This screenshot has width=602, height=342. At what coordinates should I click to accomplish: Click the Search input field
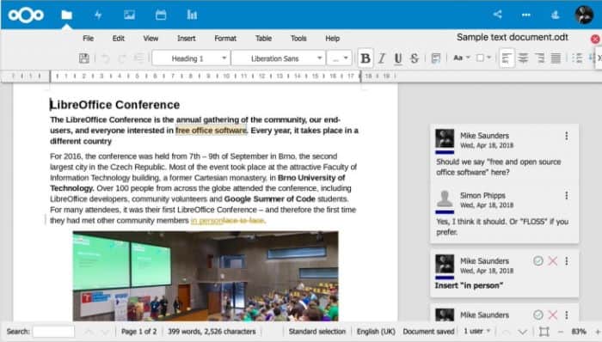53,332
